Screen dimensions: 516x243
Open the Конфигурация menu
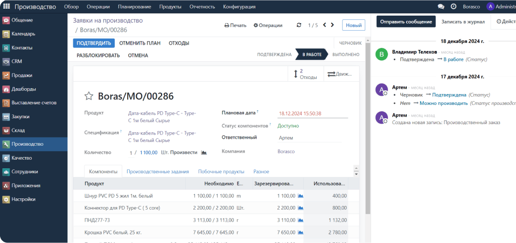pos(239,6)
